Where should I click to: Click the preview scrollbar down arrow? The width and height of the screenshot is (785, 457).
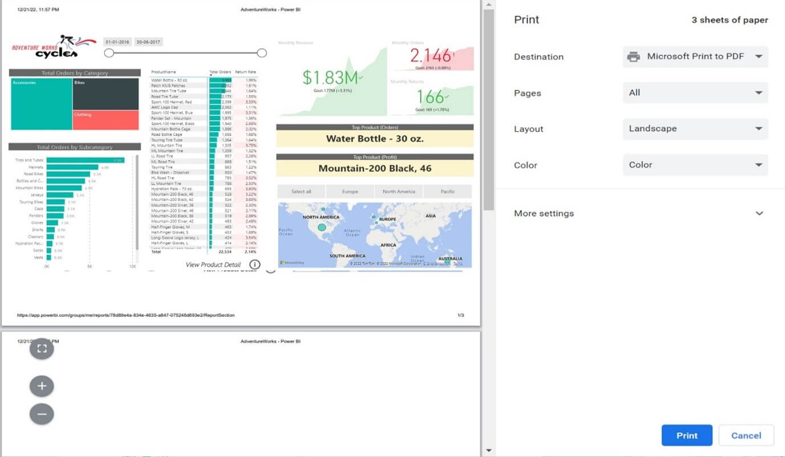489,451
